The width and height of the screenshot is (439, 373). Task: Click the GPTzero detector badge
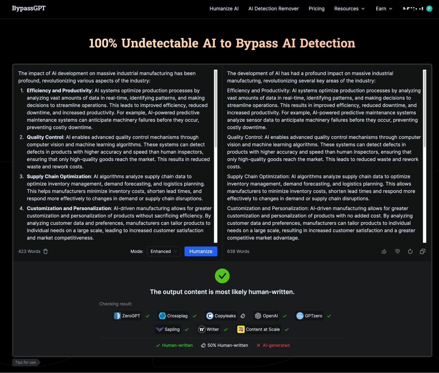[309, 316]
